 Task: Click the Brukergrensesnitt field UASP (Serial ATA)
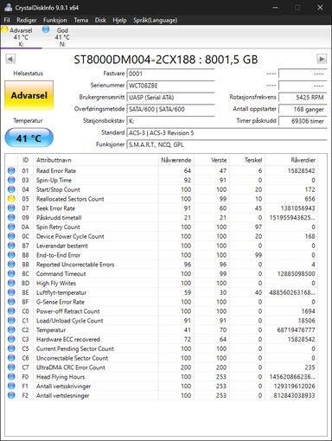(170, 97)
